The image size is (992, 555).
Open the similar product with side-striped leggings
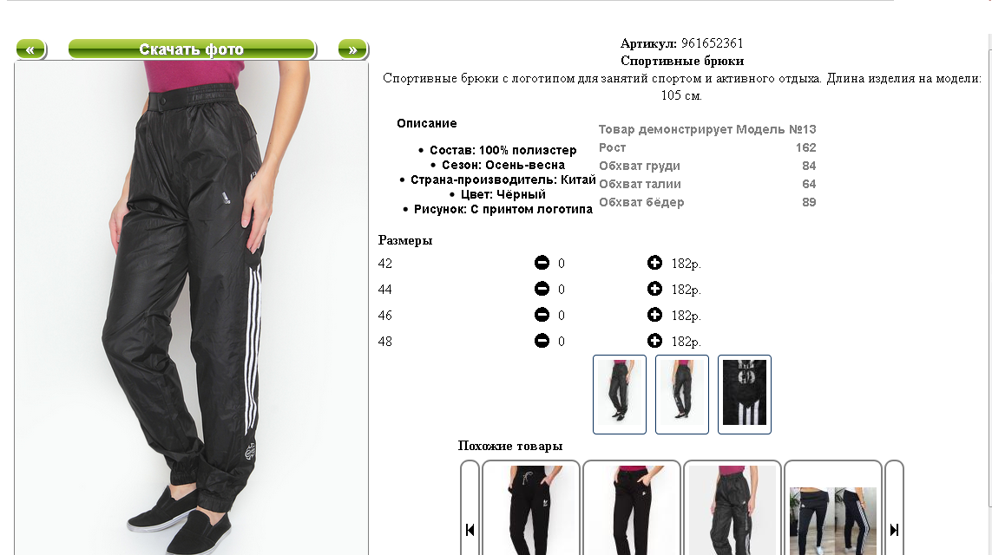tap(832, 509)
